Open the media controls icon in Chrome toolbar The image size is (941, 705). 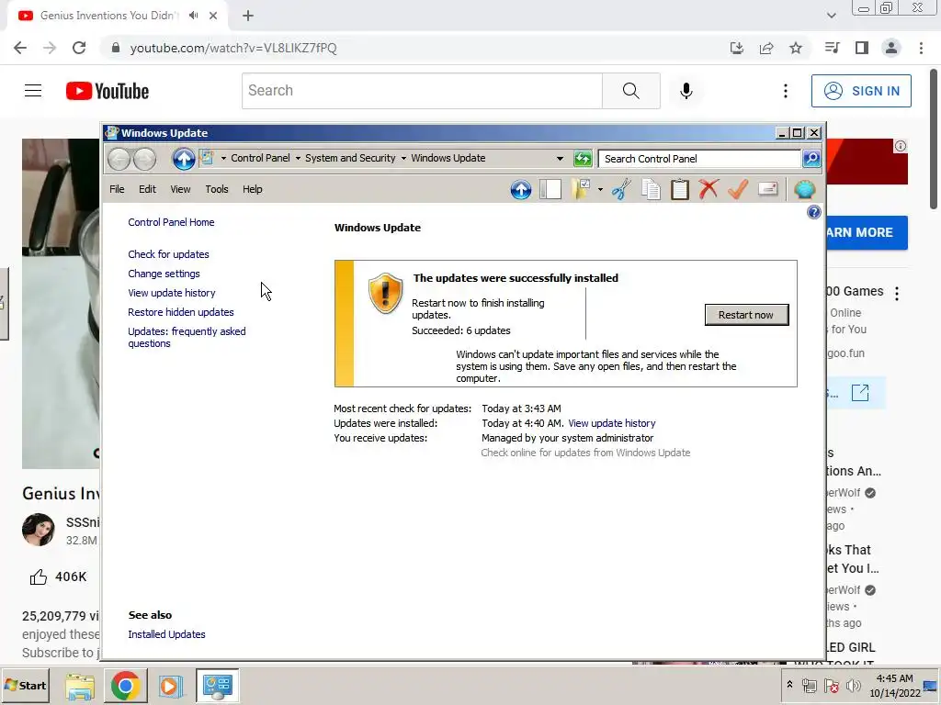[x=832, y=48]
